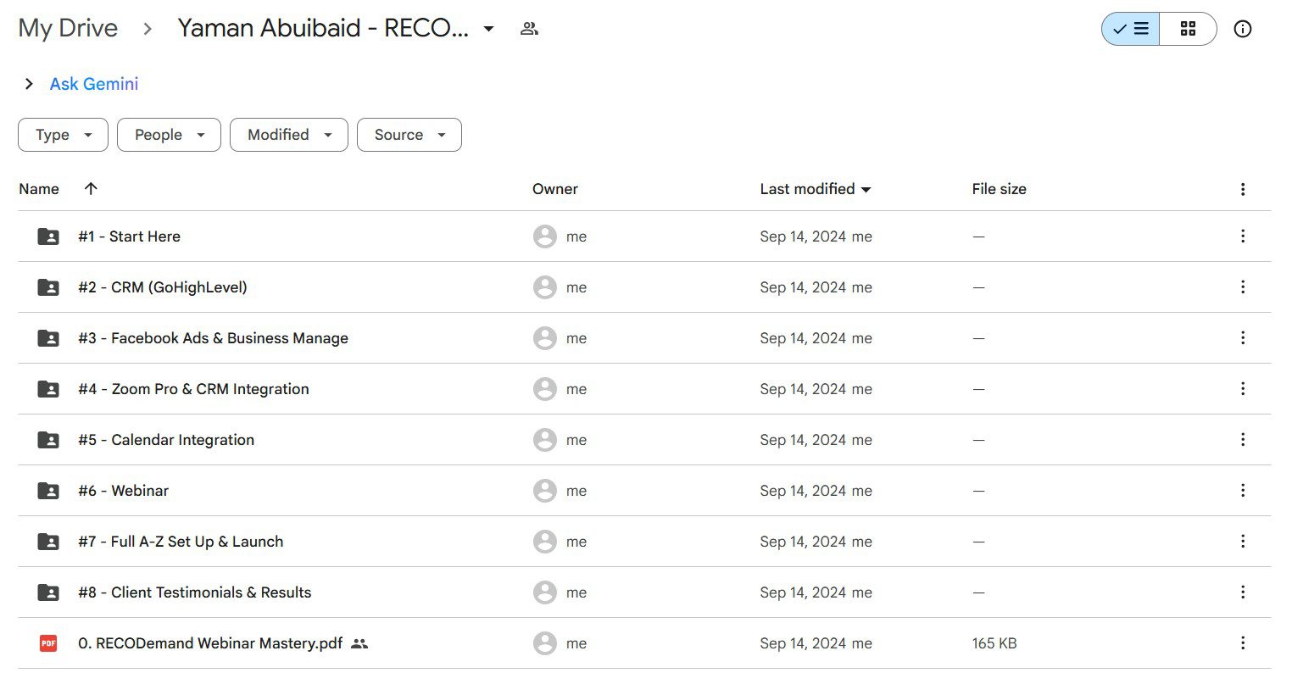This screenshot has height=673, width=1292.
Task: Open more actions for #8 - Client Testimonials
Action: 1243,592
